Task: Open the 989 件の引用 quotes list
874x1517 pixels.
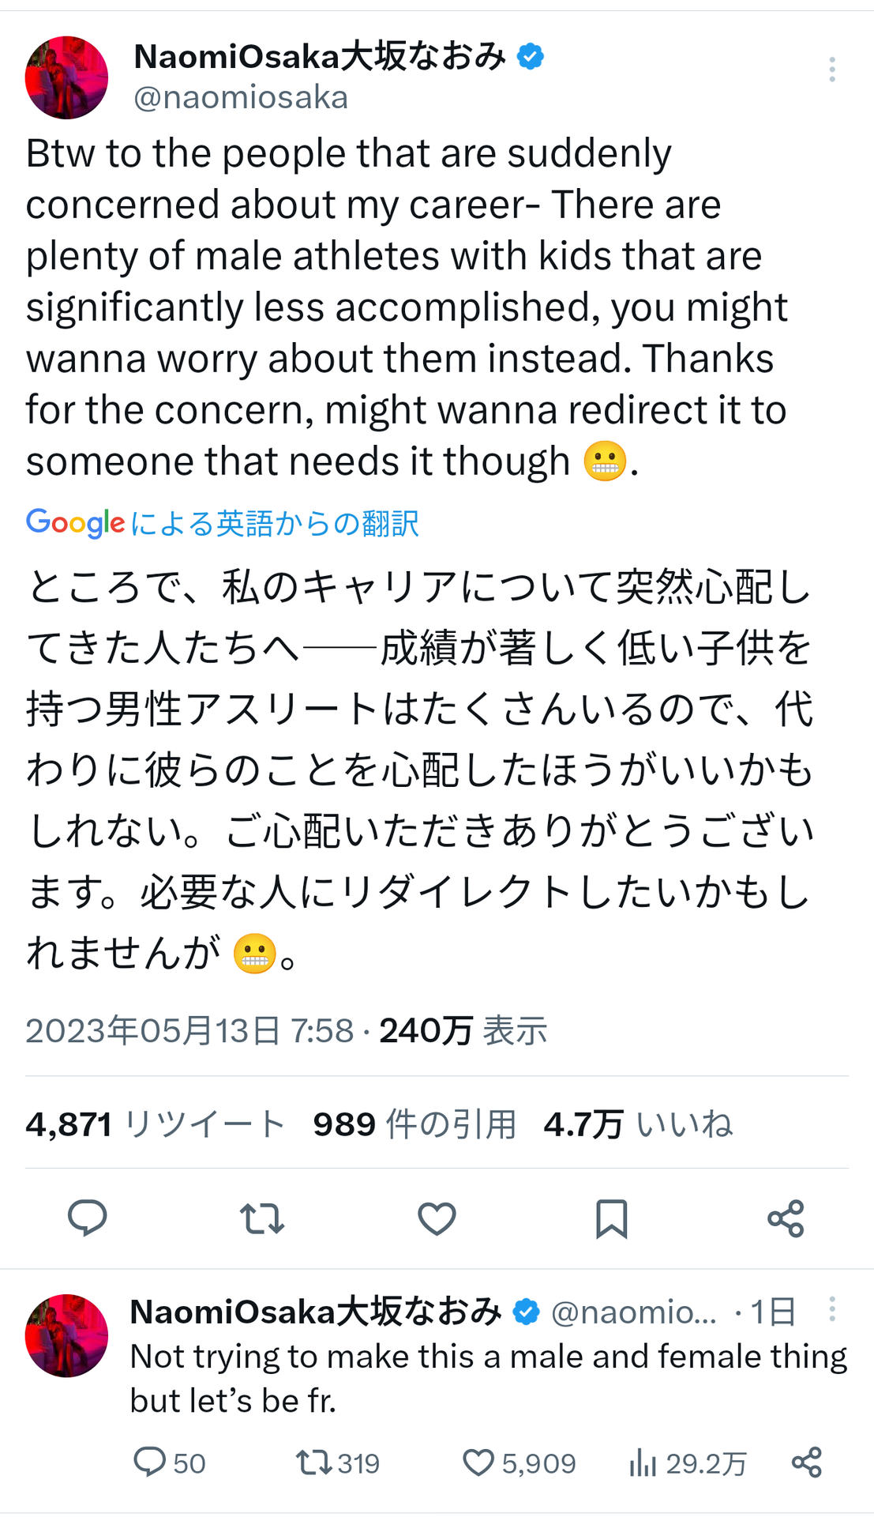Action: click(414, 1124)
